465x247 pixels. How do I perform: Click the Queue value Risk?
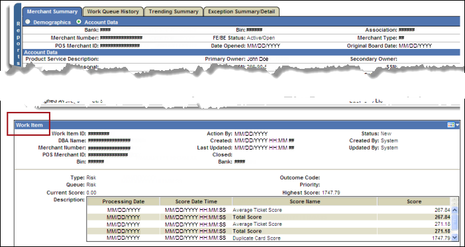(x=91, y=185)
